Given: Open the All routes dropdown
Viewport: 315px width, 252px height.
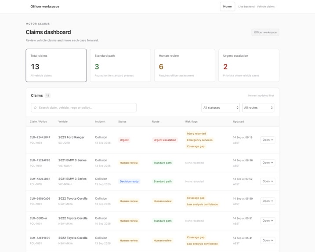Looking at the screenshot, I should click(x=258, y=108).
